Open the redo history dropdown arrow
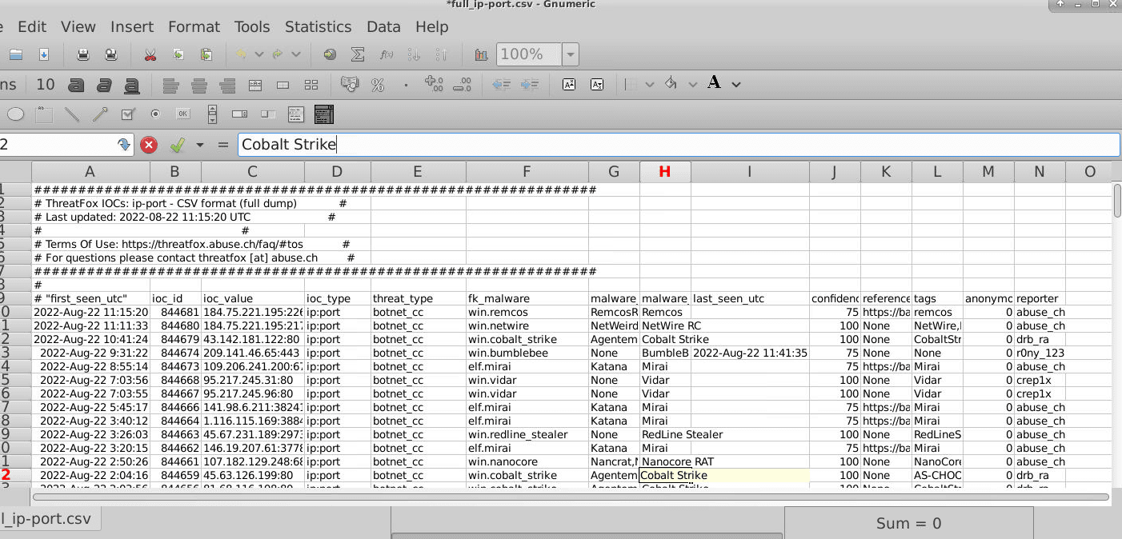The image size is (1122, 539). point(296,54)
